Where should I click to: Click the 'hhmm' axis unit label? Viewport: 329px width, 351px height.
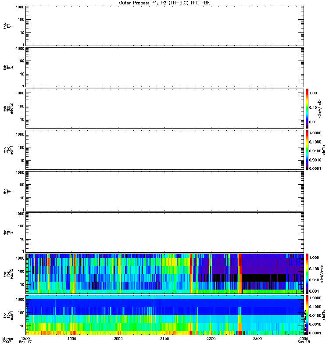click(x=7, y=338)
